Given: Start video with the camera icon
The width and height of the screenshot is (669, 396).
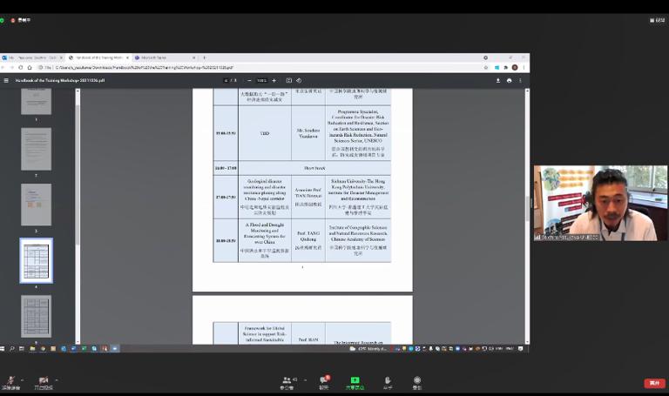Looking at the screenshot, I should coord(43,381).
